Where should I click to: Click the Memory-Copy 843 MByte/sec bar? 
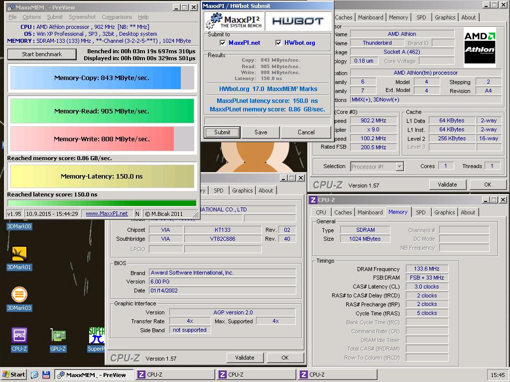click(x=102, y=78)
